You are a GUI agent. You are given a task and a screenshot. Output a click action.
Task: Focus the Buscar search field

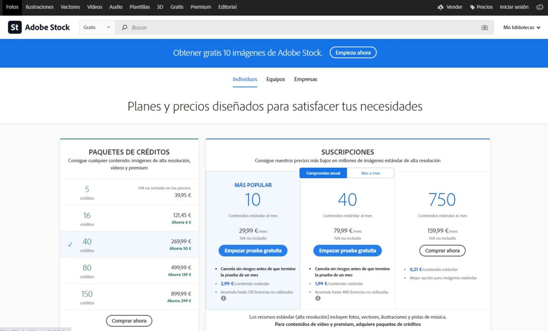305,27
